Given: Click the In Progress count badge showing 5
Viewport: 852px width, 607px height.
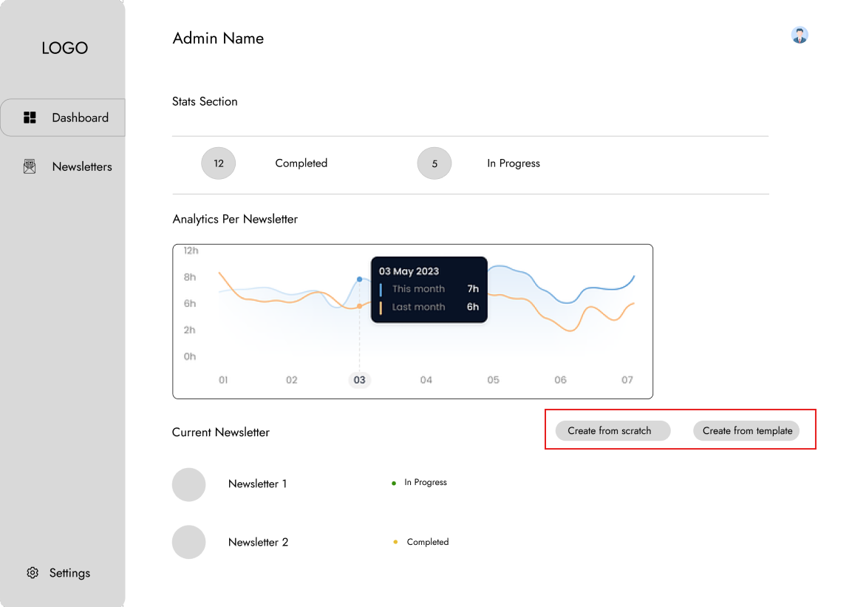Looking at the screenshot, I should tap(434, 163).
